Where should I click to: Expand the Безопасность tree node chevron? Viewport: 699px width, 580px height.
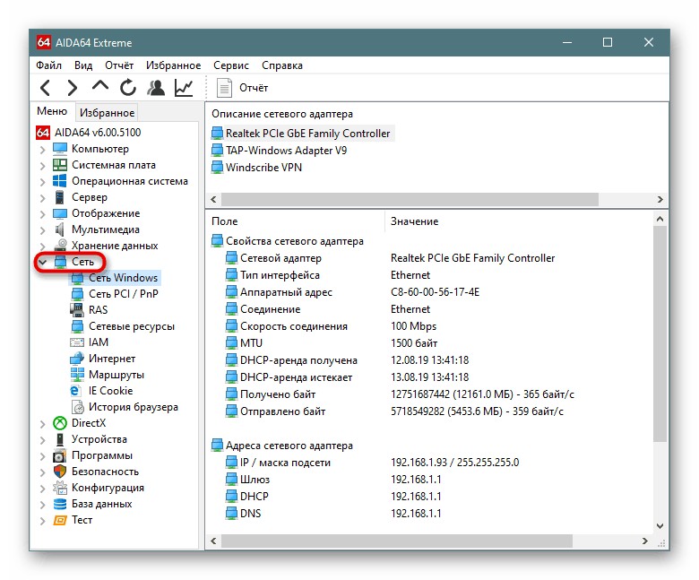(42, 472)
